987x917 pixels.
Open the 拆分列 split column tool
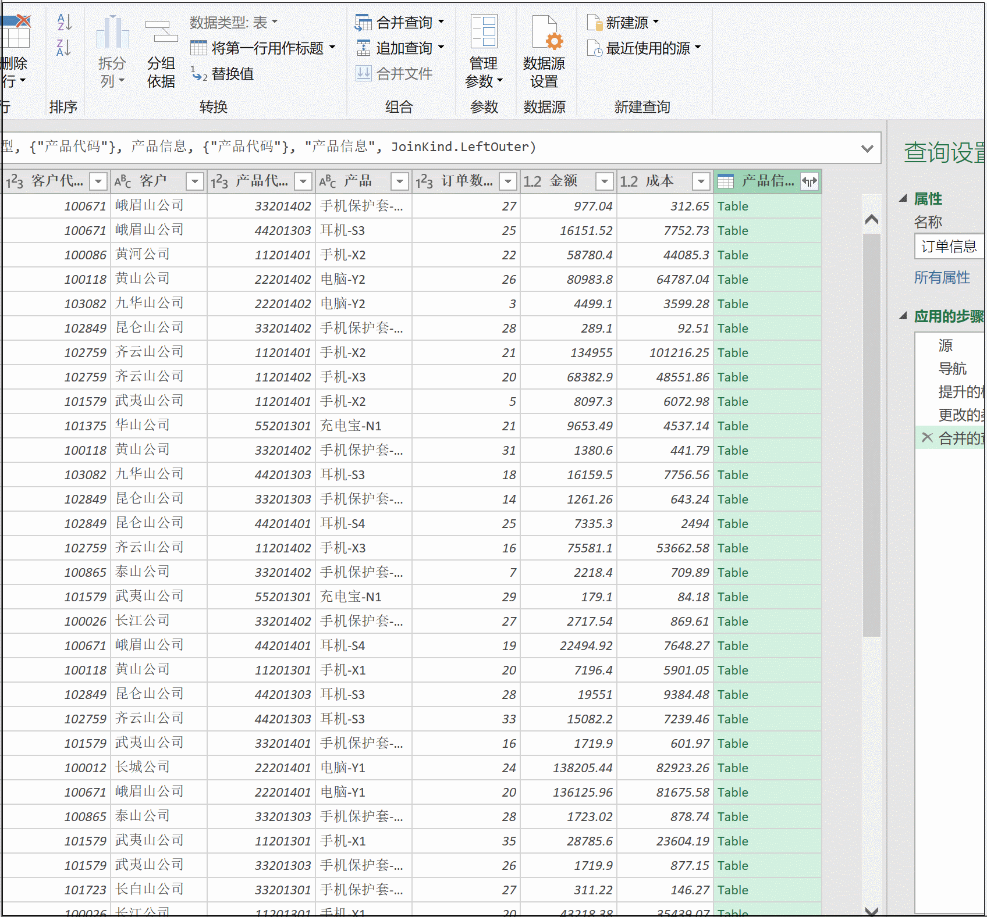112,51
